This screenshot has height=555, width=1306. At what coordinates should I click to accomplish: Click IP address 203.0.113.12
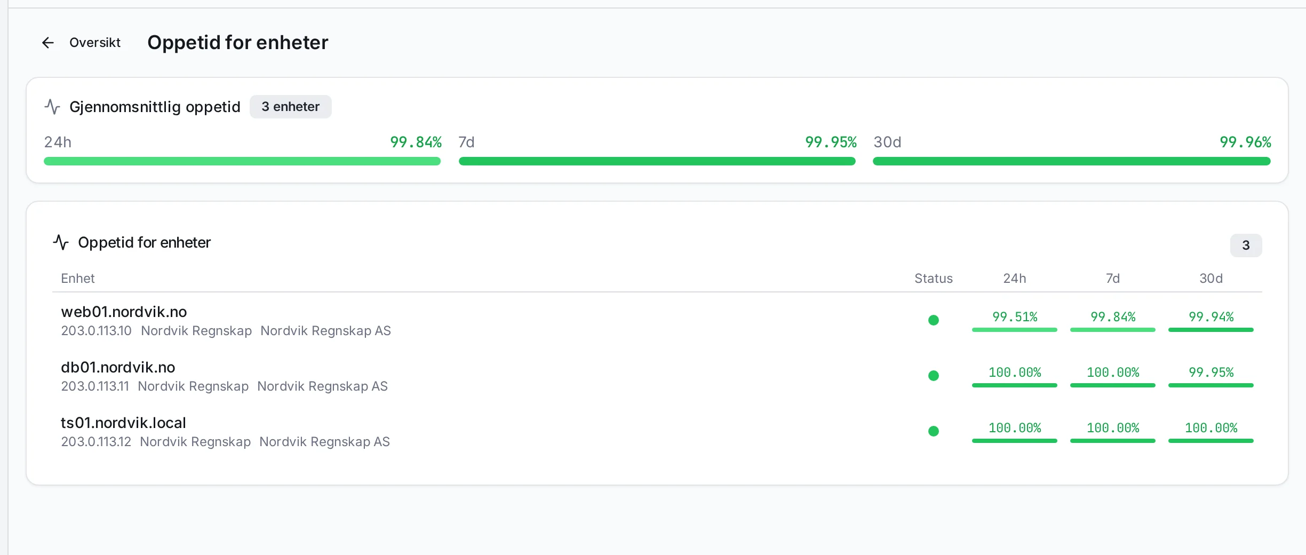click(x=96, y=442)
